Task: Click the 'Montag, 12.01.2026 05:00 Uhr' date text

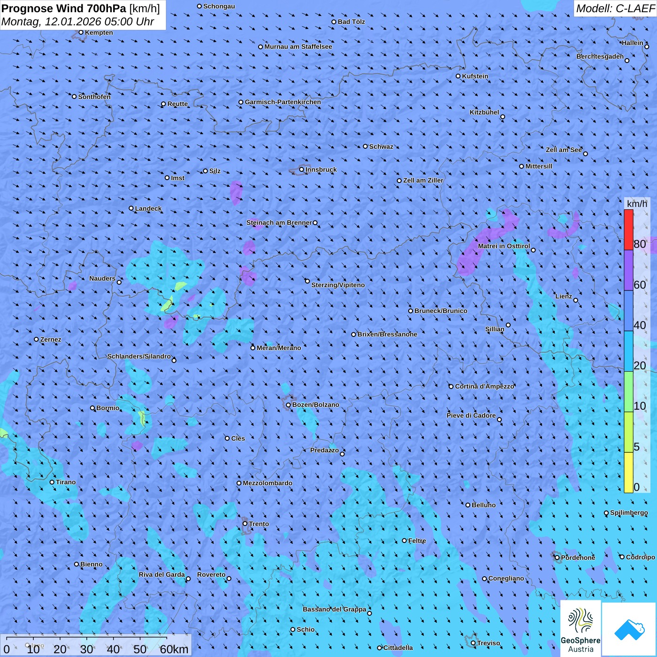Action: (77, 22)
